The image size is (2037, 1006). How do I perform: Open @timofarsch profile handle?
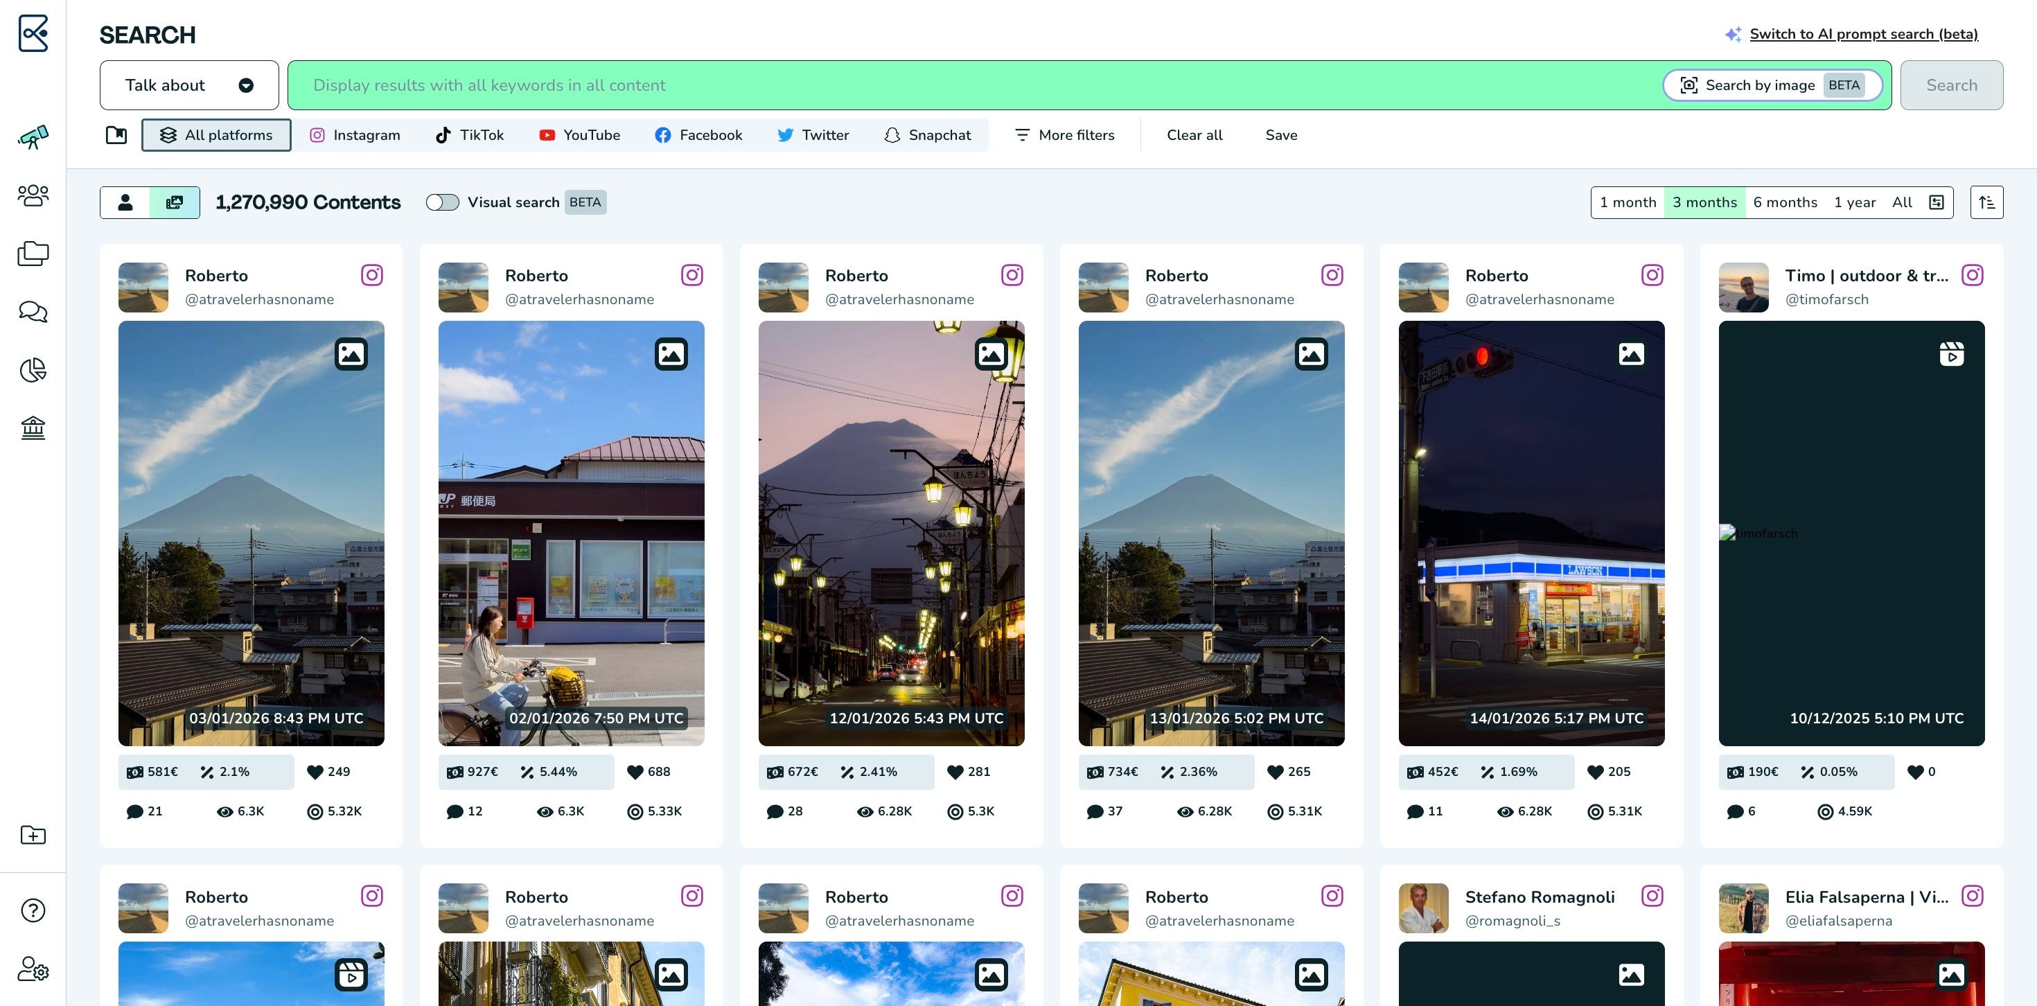coord(1826,300)
